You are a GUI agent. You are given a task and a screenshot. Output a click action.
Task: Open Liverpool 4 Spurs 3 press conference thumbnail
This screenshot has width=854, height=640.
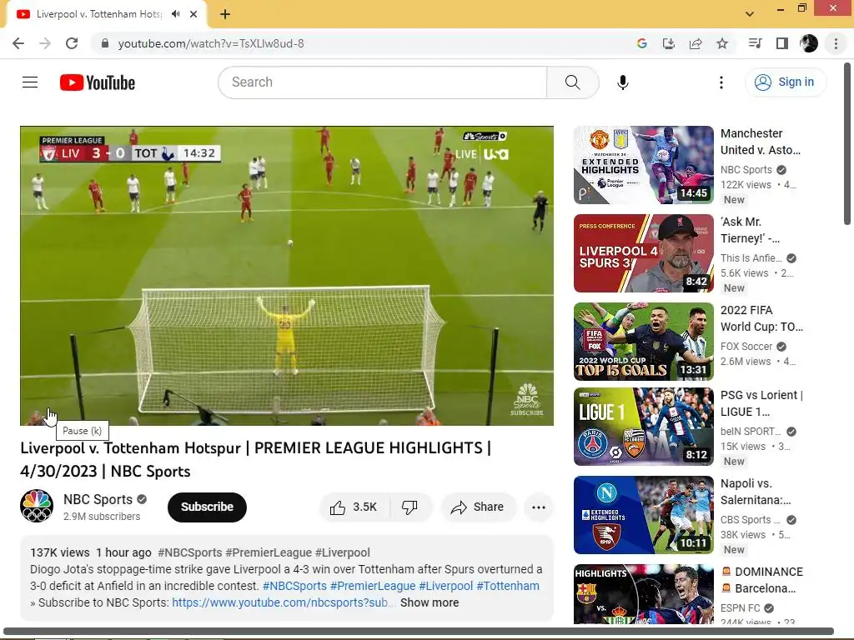click(x=644, y=253)
